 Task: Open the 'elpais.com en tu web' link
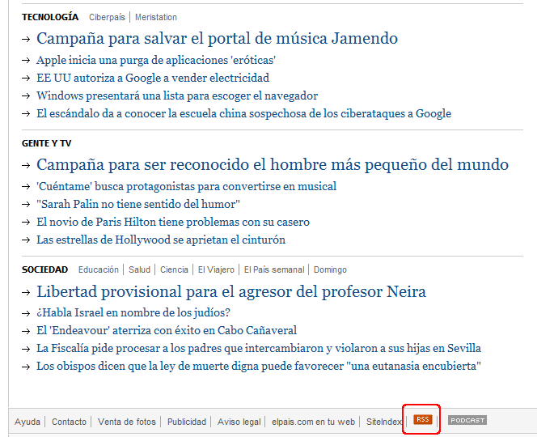(x=313, y=422)
